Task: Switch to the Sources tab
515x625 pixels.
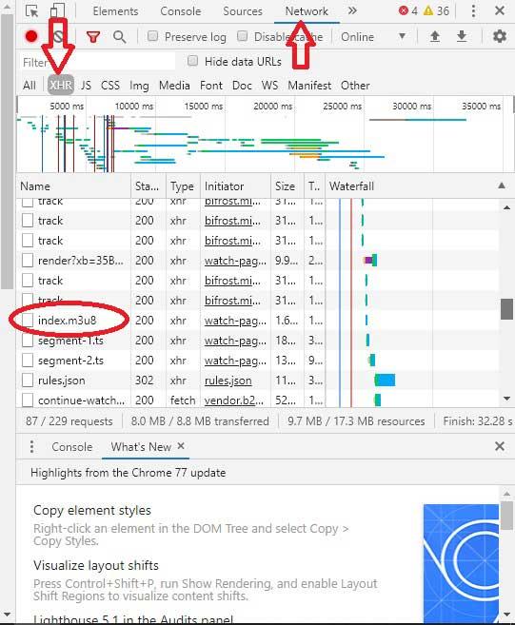Action: pyautogui.click(x=243, y=11)
